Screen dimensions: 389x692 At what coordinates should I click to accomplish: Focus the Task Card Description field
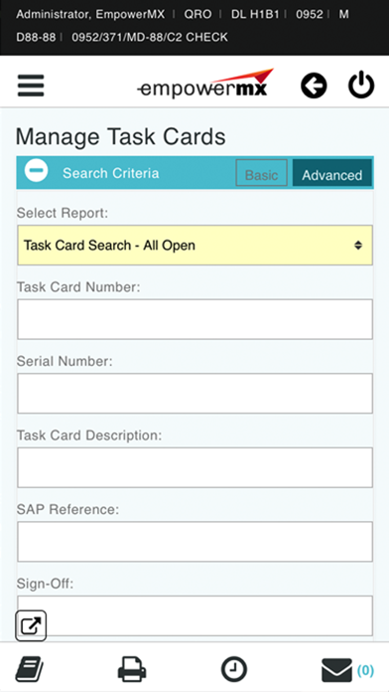[194, 467]
